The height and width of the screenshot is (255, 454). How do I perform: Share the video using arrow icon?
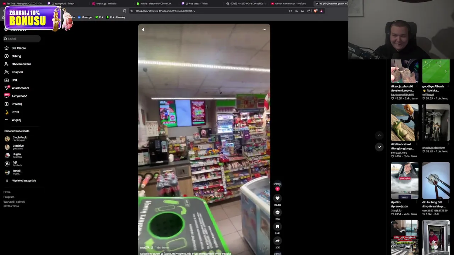pos(277,241)
